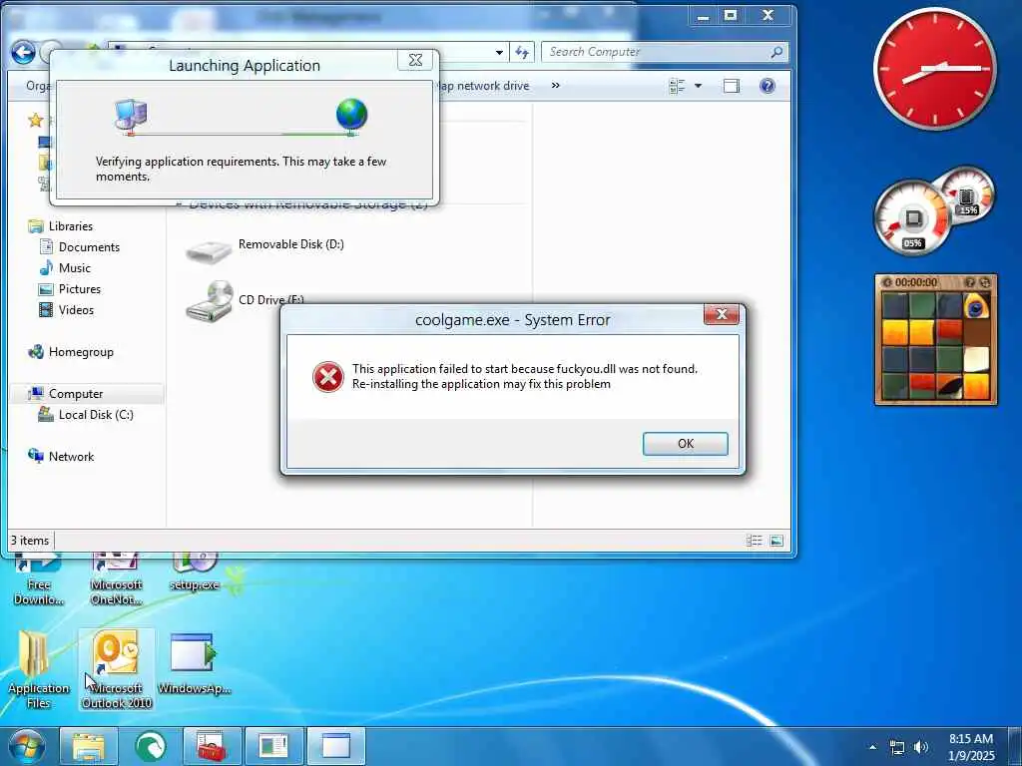1022x766 pixels.
Task: Switch to details view in the status bar
Action: pos(755,541)
